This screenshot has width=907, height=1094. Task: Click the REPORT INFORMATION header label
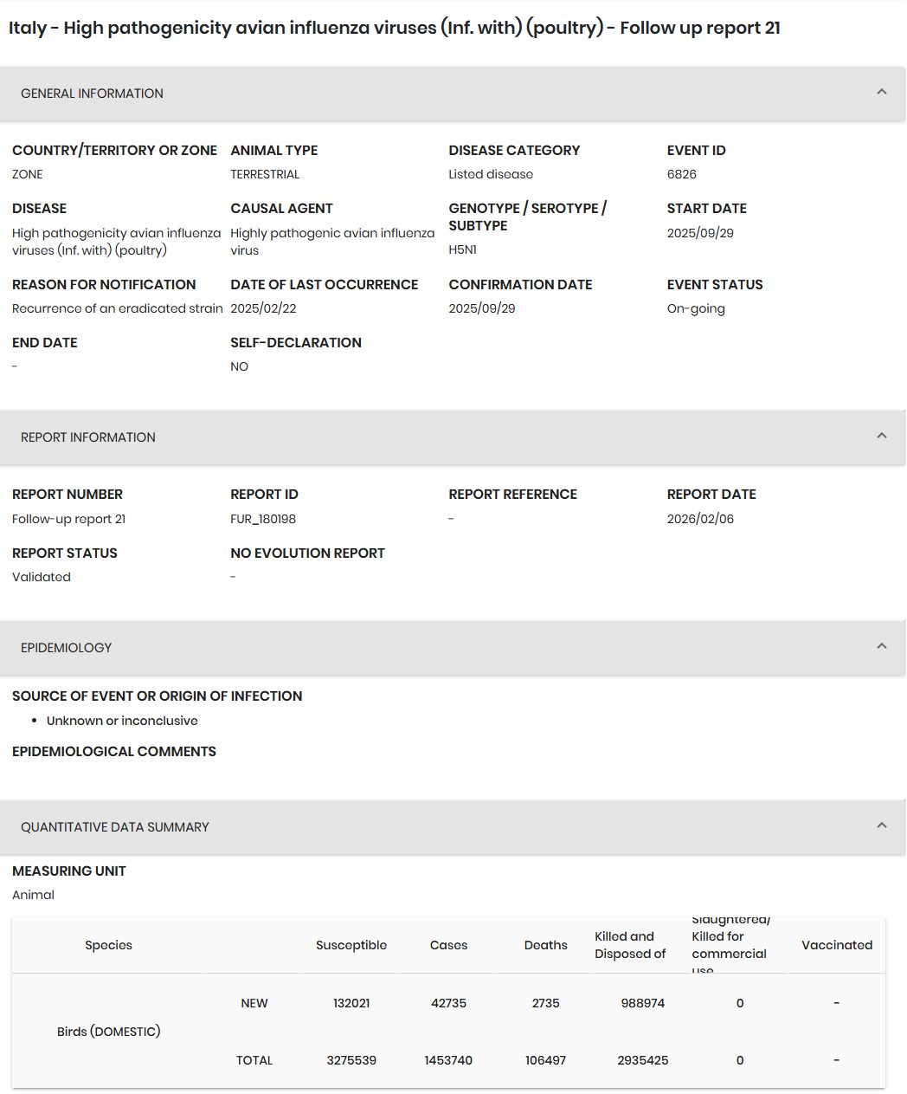(88, 437)
